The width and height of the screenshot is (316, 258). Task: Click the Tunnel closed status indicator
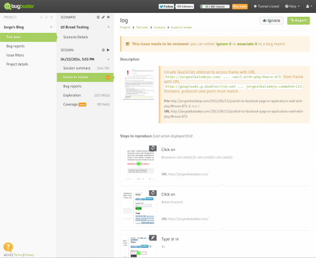point(266,6)
